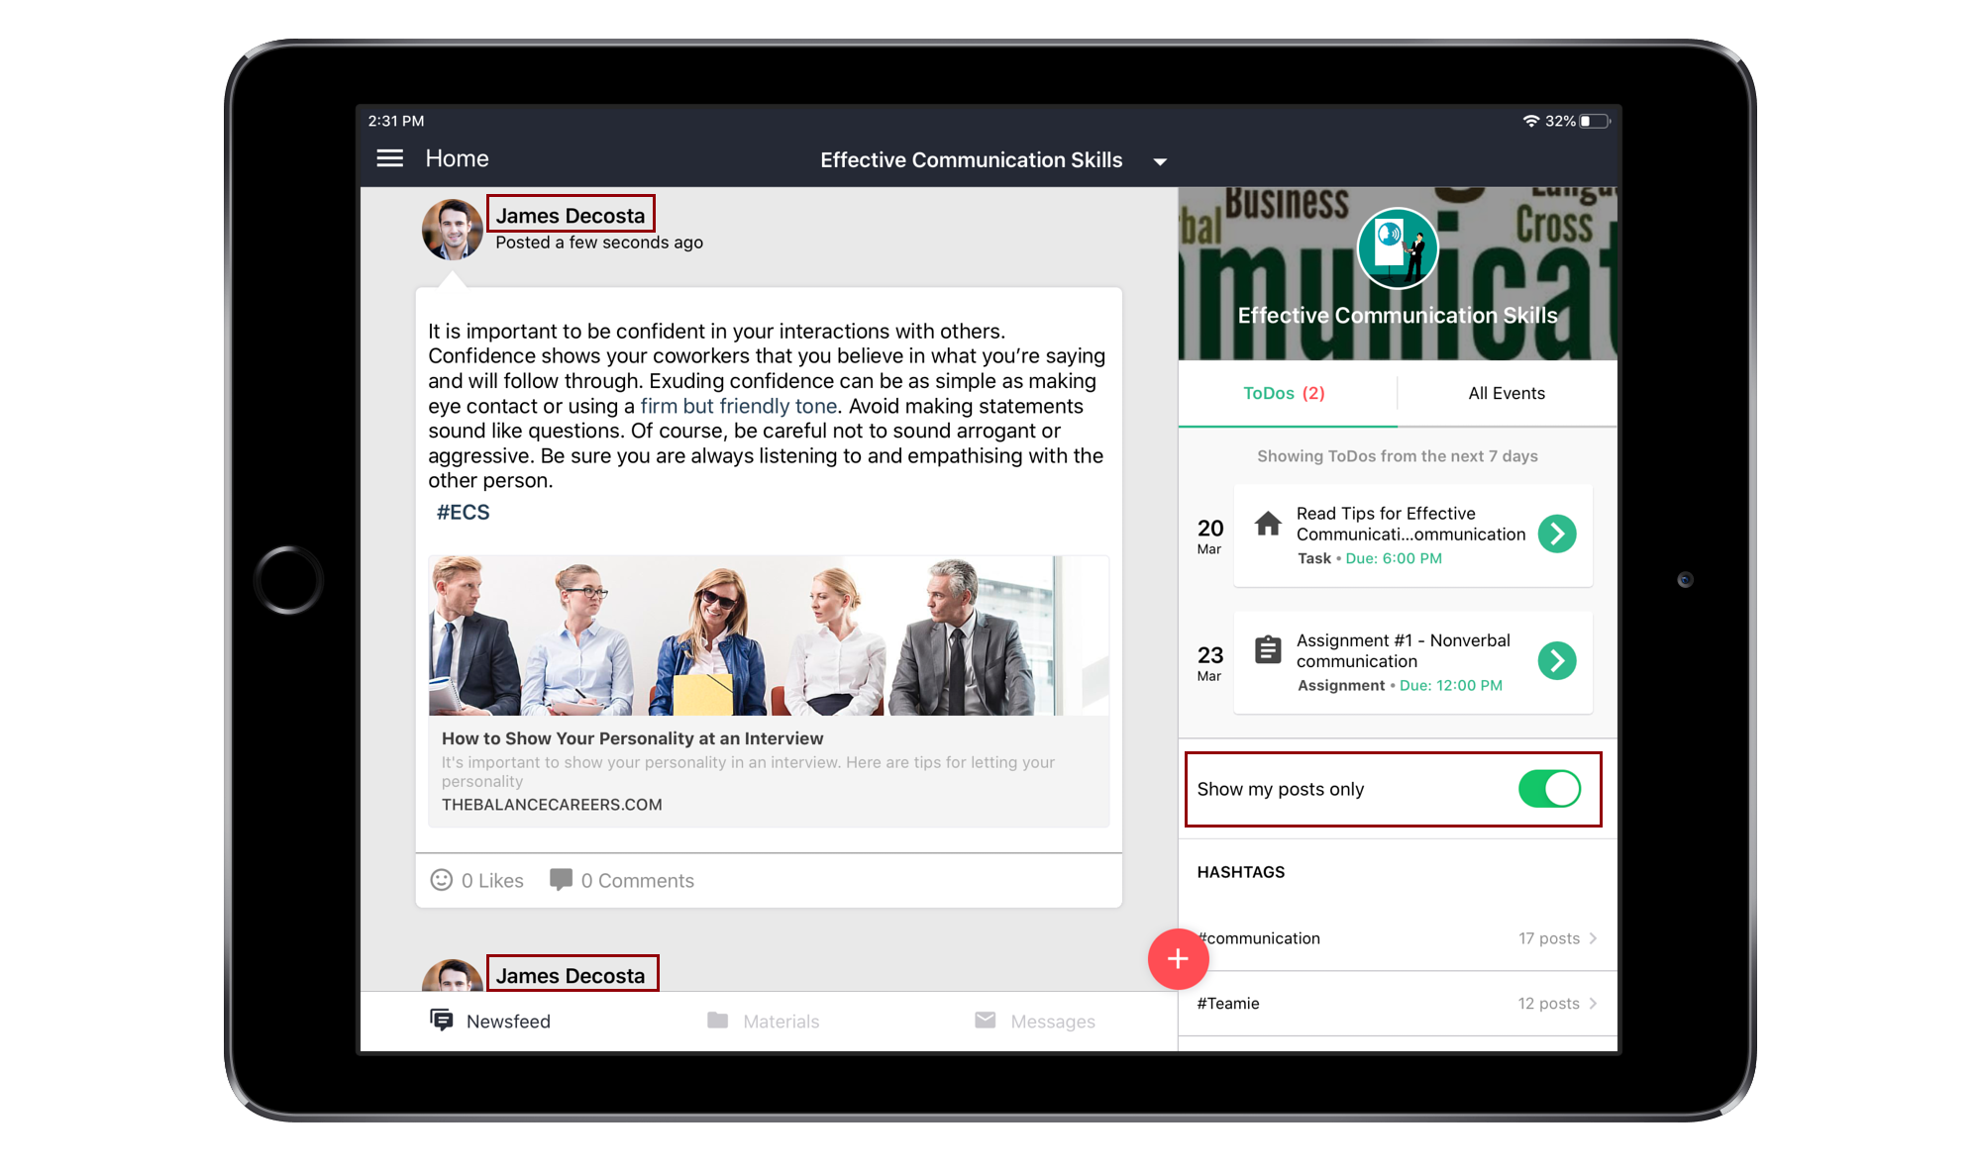Viewport: 1981px width, 1170px height.
Task: Open the #communication hashtag row
Action: click(1398, 938)
